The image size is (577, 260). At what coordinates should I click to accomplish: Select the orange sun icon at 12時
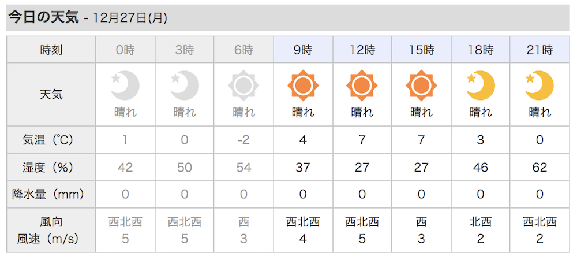362,86
